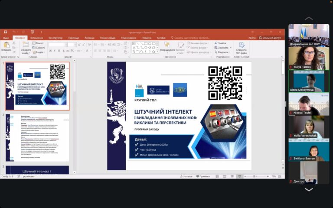
Task: Toggle the Comments (Примітки) pane
Action: coord(202,176)
